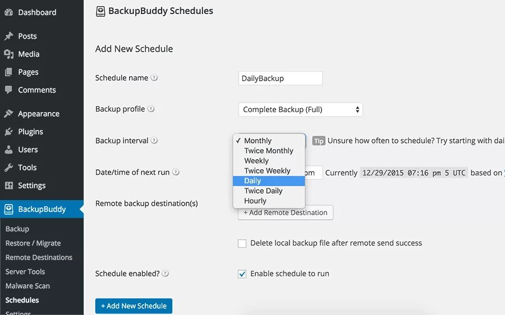Choose Twice Weekly interval option
Image resolution: width=505 pixels, height=315 pixels.
click(267, 171)
